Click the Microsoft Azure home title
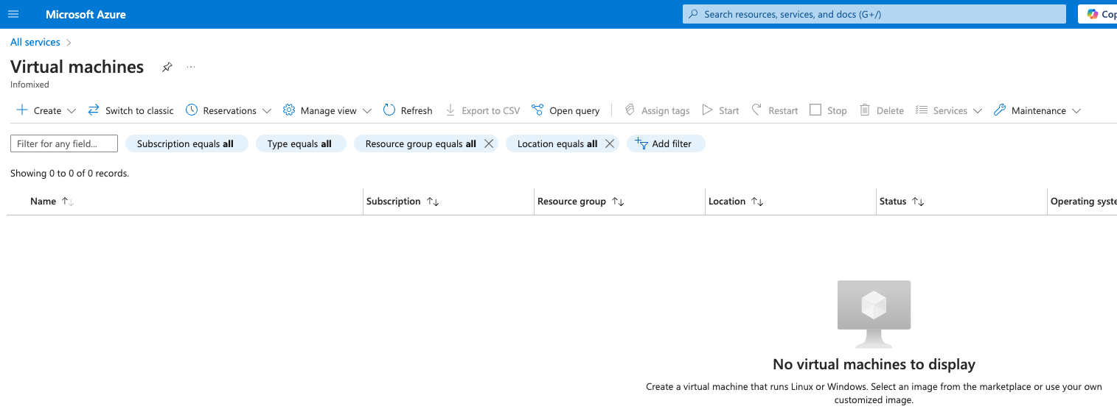The height and width of the screenshot is (412, 1117). (x=86, y=14)
